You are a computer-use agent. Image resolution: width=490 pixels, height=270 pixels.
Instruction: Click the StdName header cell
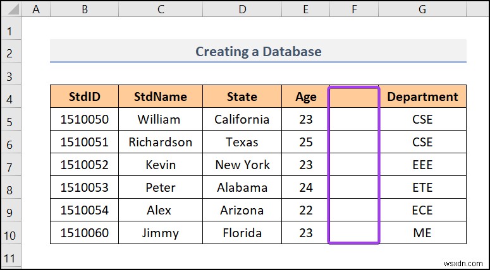point(161,97)
